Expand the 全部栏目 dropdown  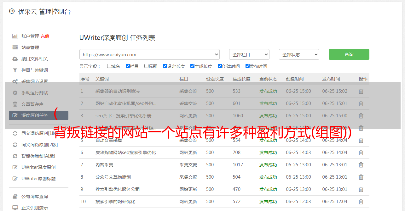[x=249, y=54]
